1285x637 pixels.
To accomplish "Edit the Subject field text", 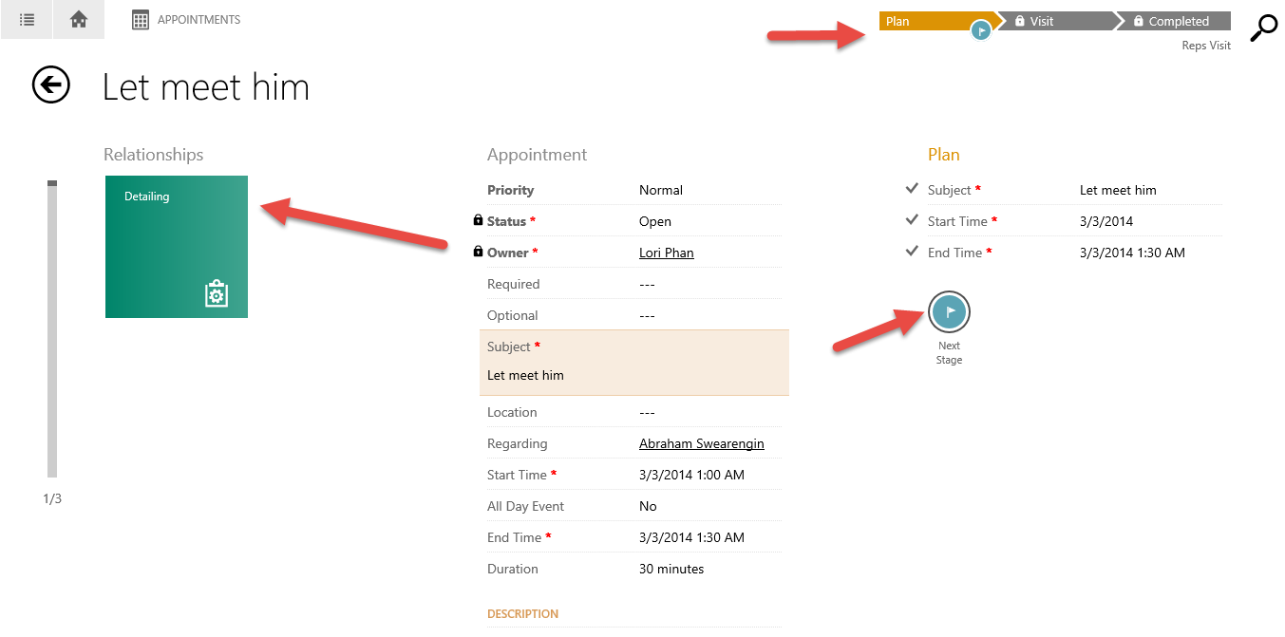I will pyautogui.click(x=525, y=375).
